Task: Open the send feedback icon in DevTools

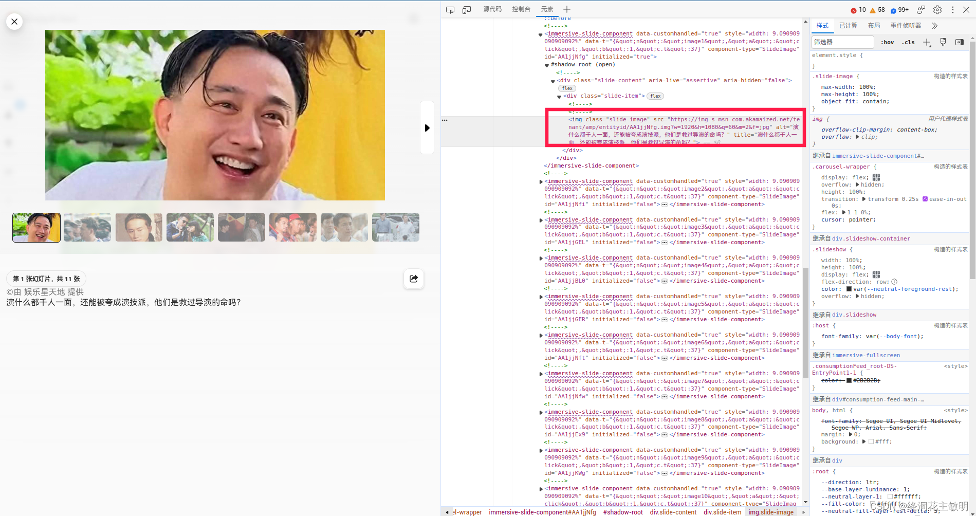Action: (x=921, y=10)
